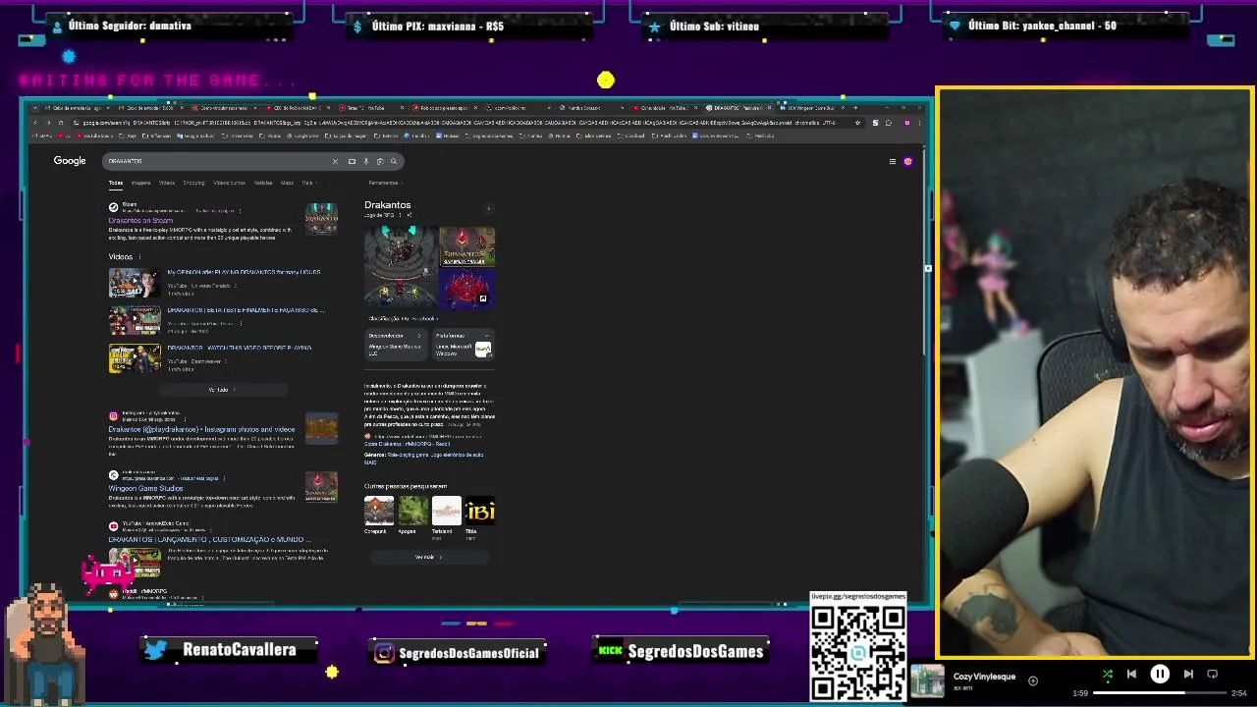The width and height of the screenshot is (1257, 707).
Task: Skip to previous track in music player
Action: click(1131, 675)
